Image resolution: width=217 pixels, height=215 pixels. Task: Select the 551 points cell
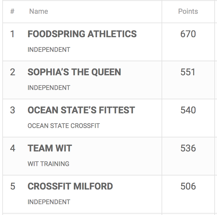pos(188,72)
